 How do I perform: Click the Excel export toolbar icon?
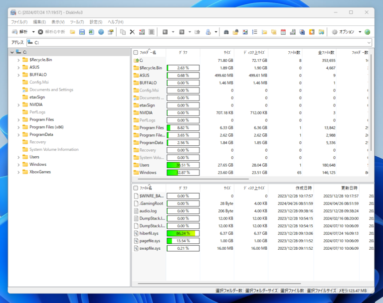click(x=91, y=32)
